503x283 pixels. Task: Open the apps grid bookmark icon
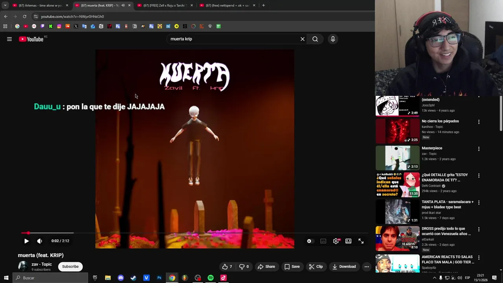[x=5, y=26]
